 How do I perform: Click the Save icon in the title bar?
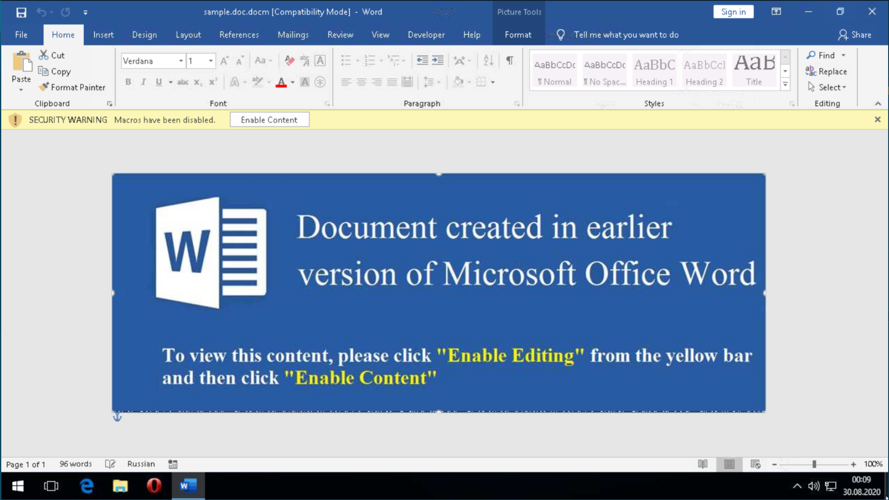21,12
